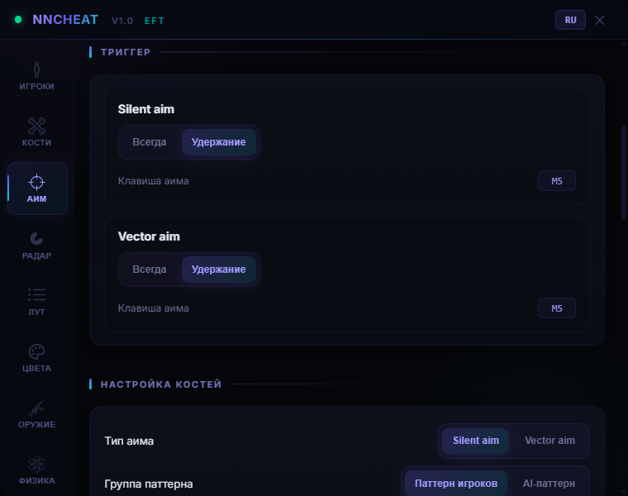The height and width of the screenshot is (496, 628).
Task: Select AI-паттерн pattern group
Action: tap(549, 484)
